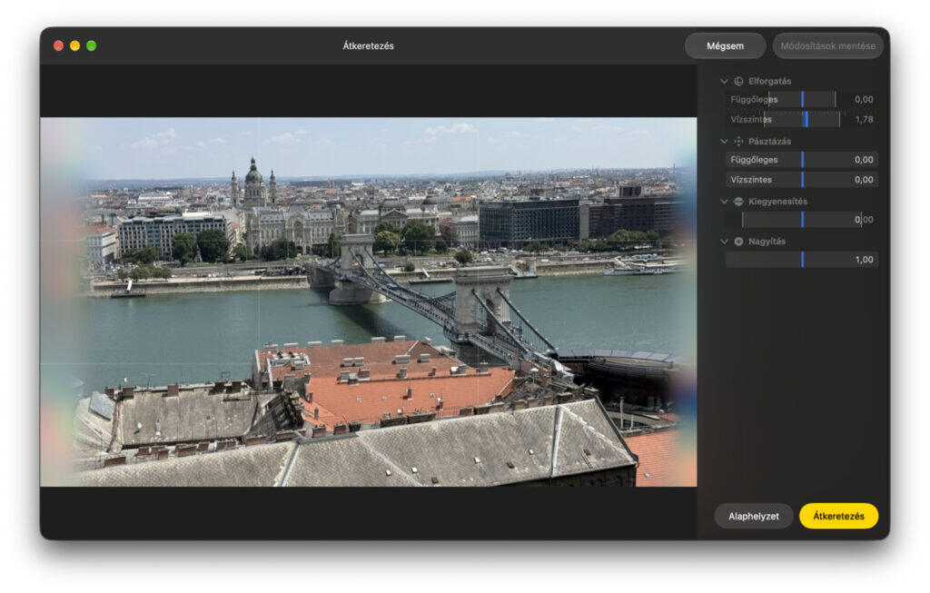The image size is (930, 593).
Task: Click the Nagyítás zoom plus icon
Action: (738, 242)
